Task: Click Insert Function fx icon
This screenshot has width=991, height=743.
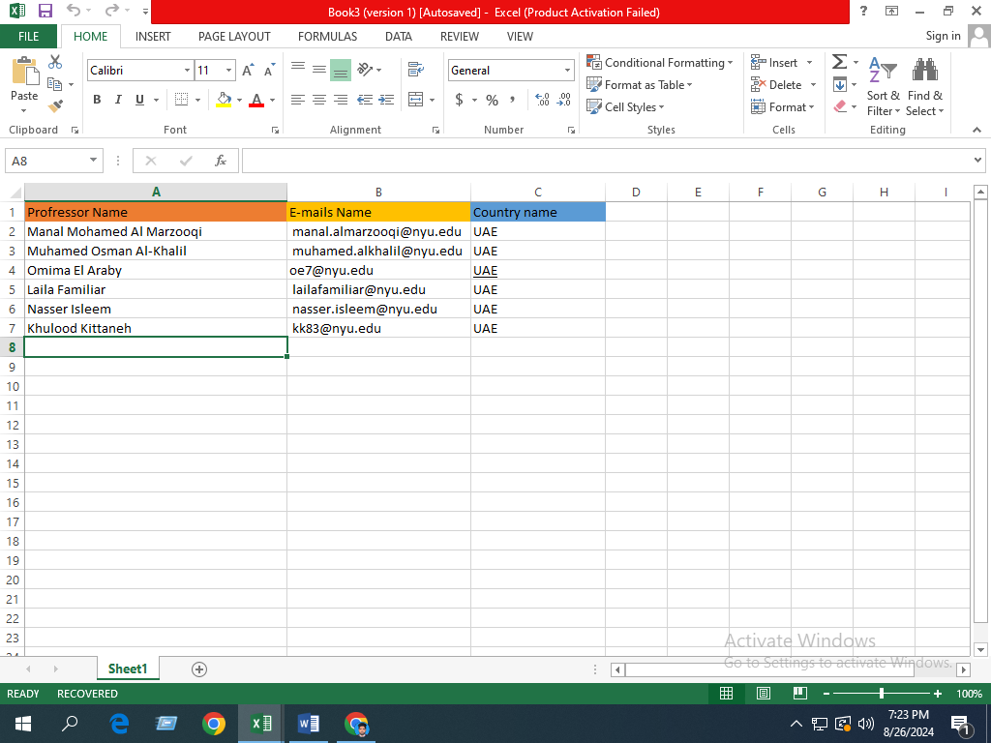Action: 221,161
